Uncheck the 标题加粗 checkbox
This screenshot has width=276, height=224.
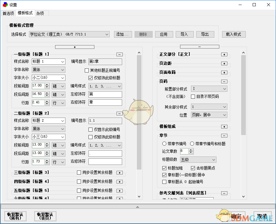coord(164,168)
